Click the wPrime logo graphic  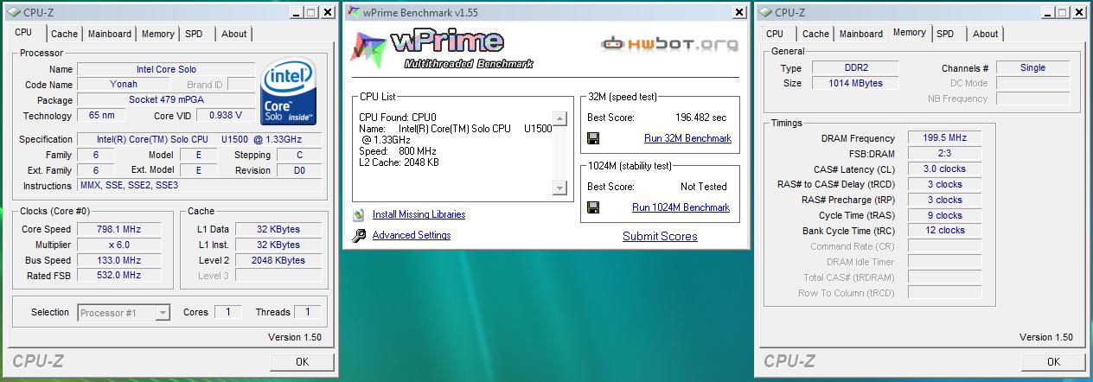(442, 50)
